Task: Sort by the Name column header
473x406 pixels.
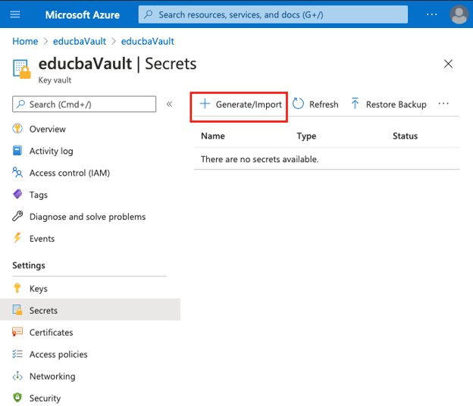Action: pos(213,136)
